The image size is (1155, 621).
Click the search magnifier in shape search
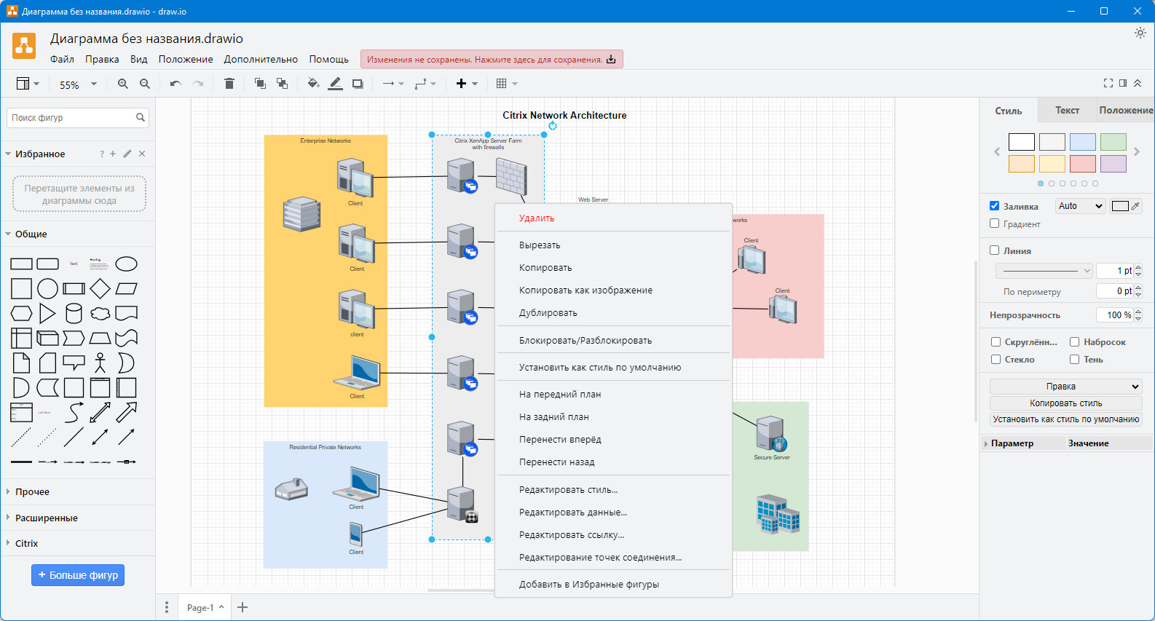coord(141,117)
